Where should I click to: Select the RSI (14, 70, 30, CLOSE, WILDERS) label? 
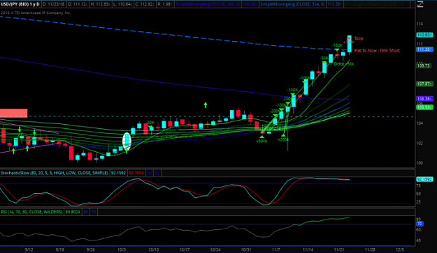31,212
